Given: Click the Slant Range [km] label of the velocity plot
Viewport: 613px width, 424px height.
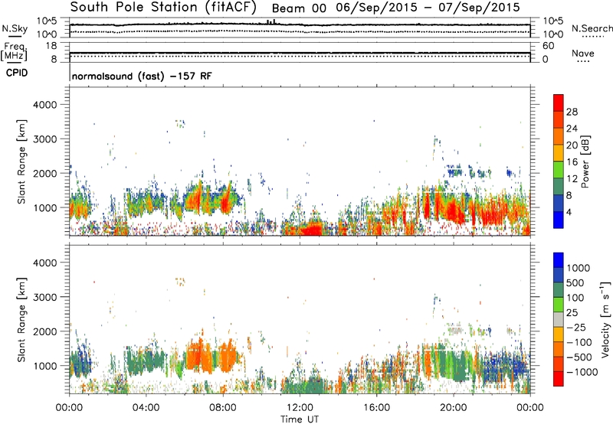Looking at the screenshot, I should pyautogui.click(x=21, y=319).
